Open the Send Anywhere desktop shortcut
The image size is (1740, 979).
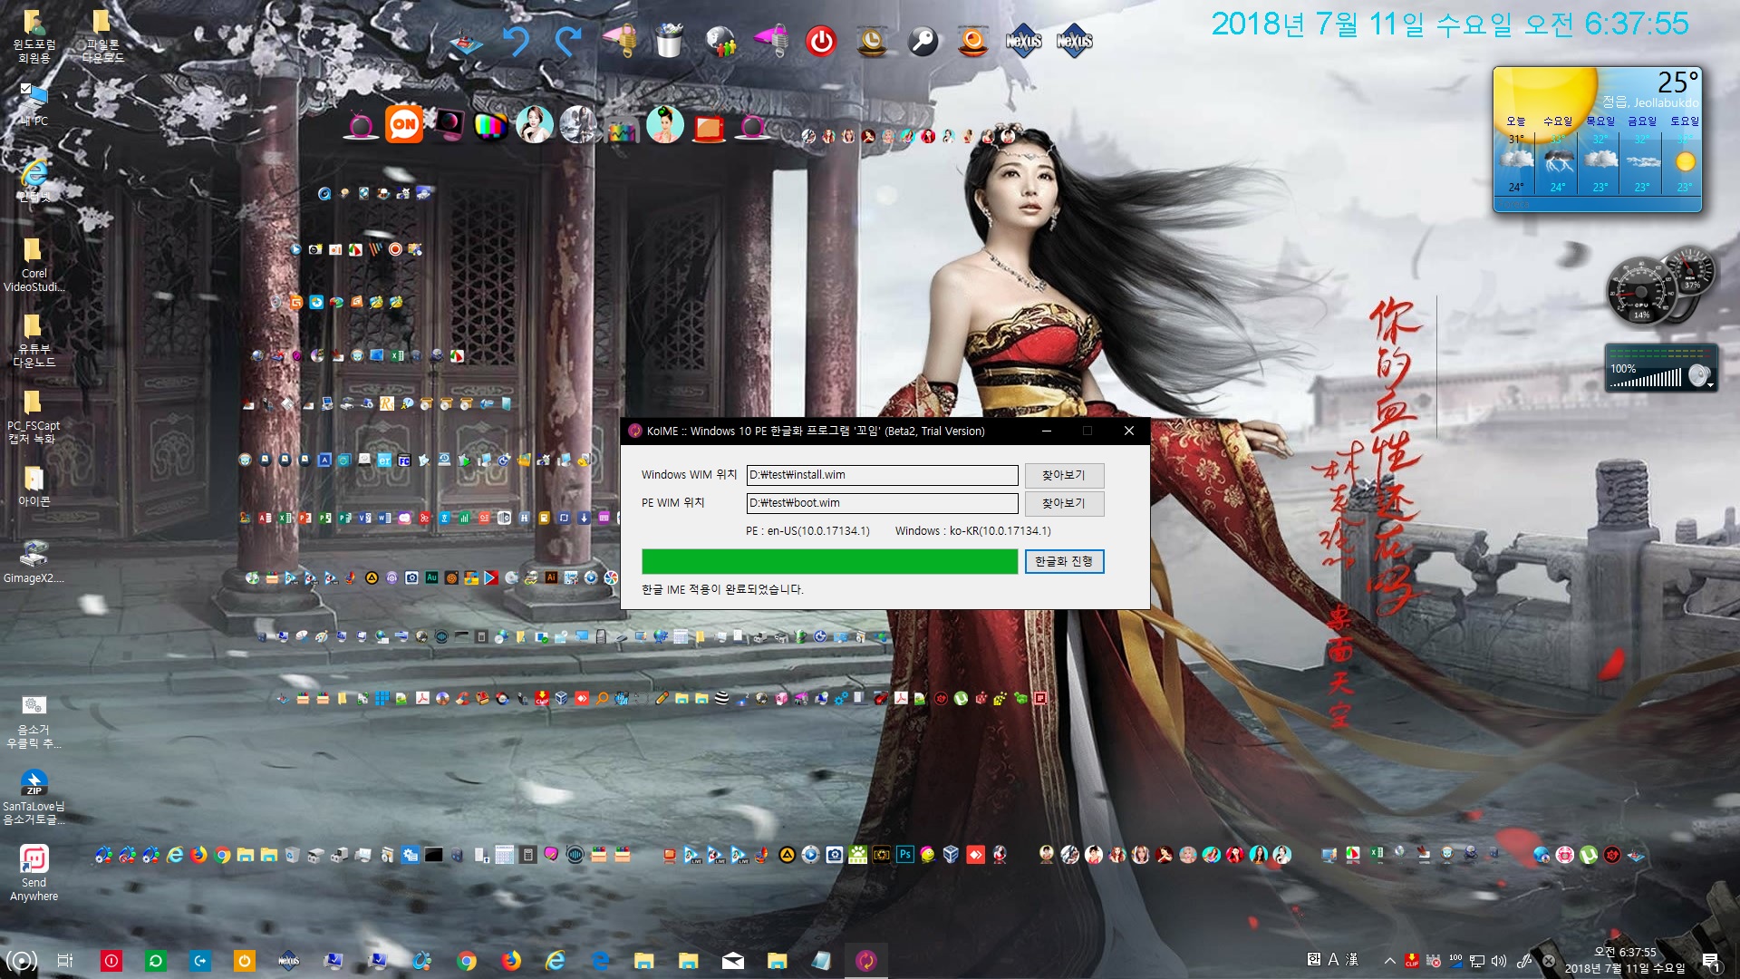(34, 872)
